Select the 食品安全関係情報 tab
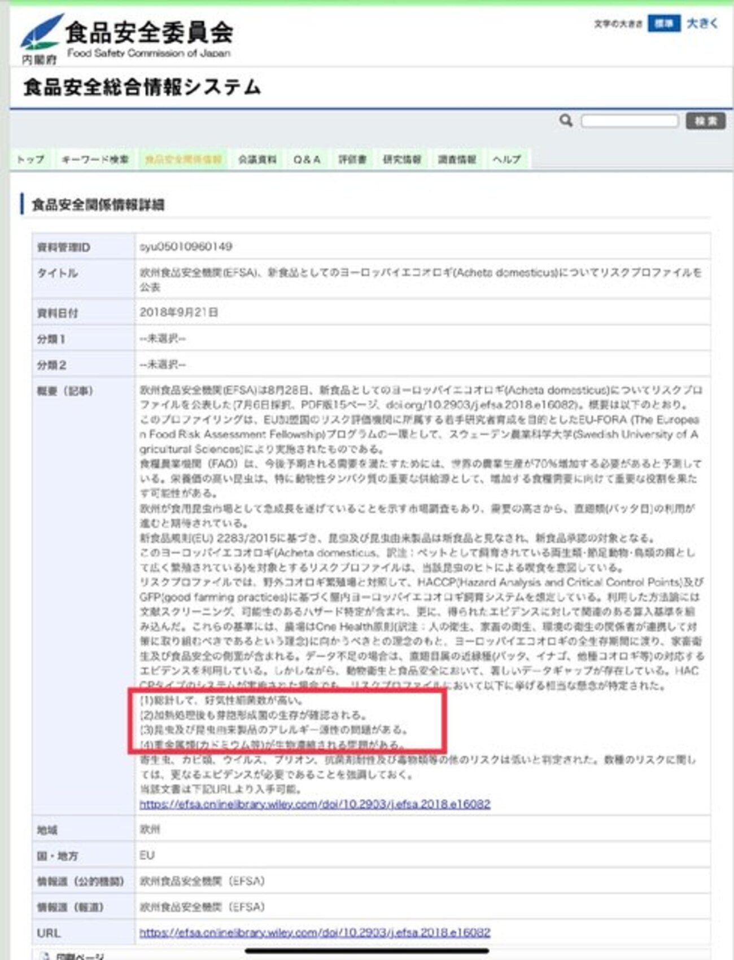 (183, 160)
